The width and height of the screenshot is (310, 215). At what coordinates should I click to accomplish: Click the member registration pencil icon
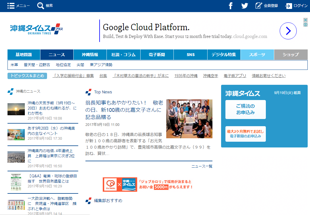click(259, 6)
